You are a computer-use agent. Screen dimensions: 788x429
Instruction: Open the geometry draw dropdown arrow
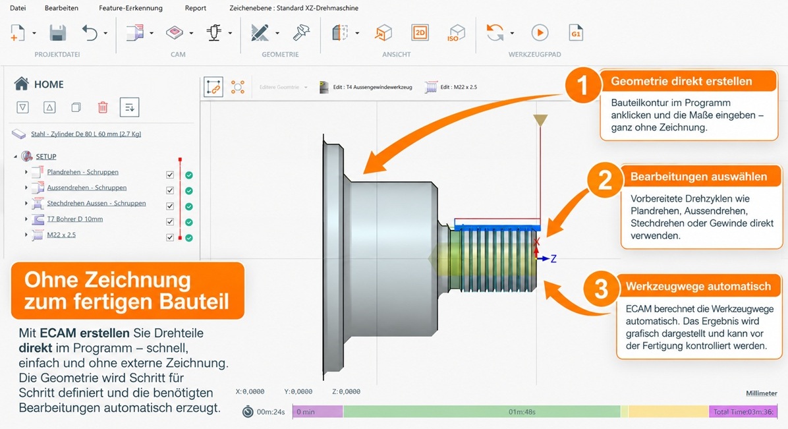tap(277, 34)
